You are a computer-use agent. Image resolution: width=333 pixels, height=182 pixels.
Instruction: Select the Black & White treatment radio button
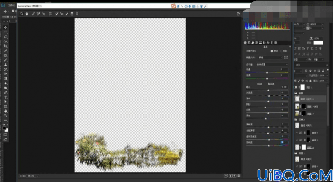point(281,51)
